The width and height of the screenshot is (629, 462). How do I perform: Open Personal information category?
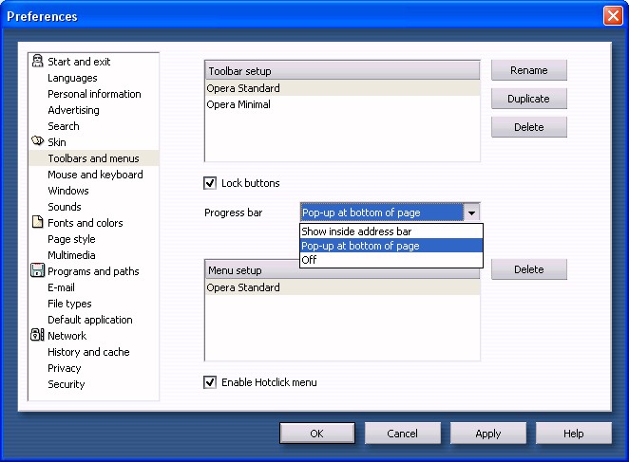pos(94,94)
